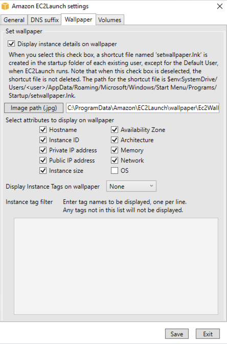Image resolution: width=227 pixels, height=344 pixels.
Task: Close the EC2Launch settings window
Action: 220,6
